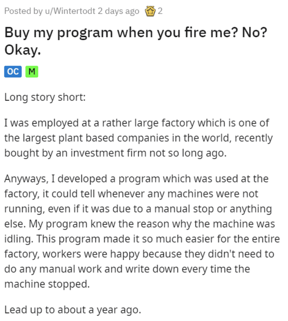
Task: Click the paragraph starting "Anyways, I developed"
Action: click(x=142, y=231)
